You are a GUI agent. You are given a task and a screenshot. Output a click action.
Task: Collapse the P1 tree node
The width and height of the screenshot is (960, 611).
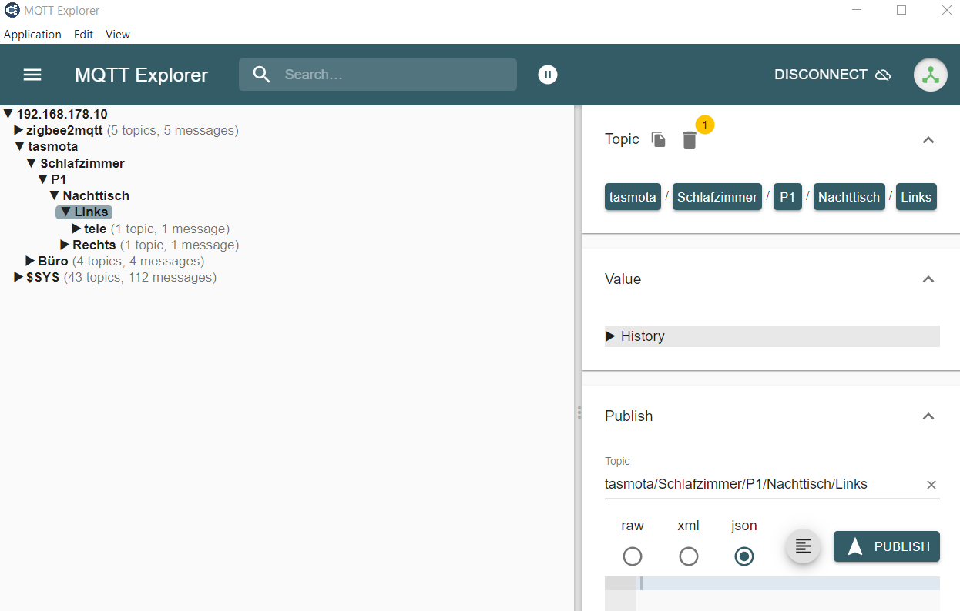point(43,179)
